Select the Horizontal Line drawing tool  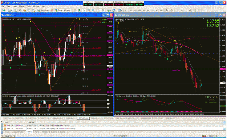point(182,10)
